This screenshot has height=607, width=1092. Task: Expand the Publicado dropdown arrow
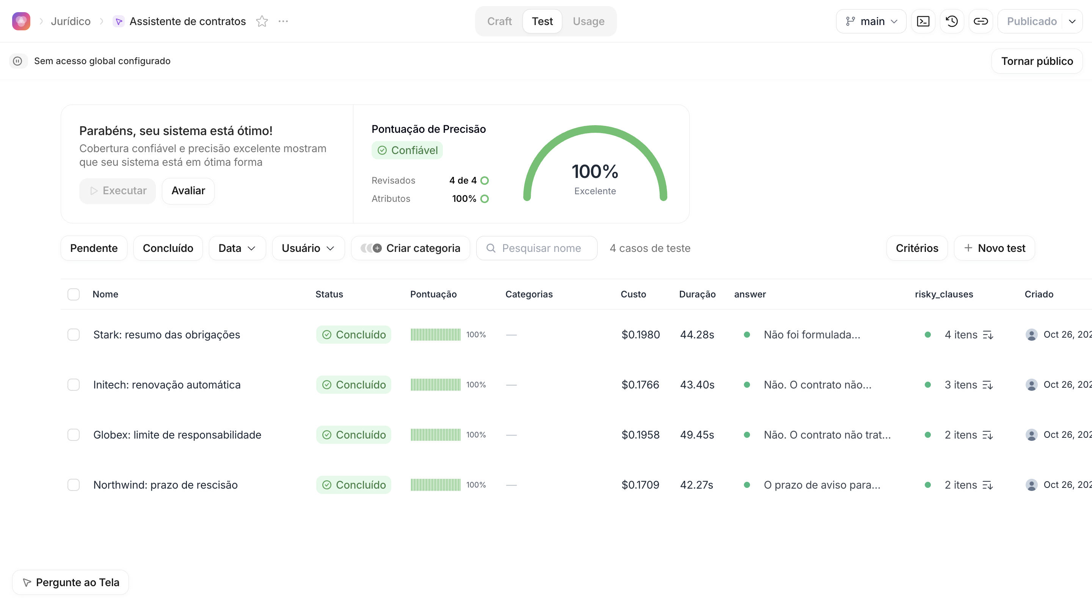point(1072,21)
